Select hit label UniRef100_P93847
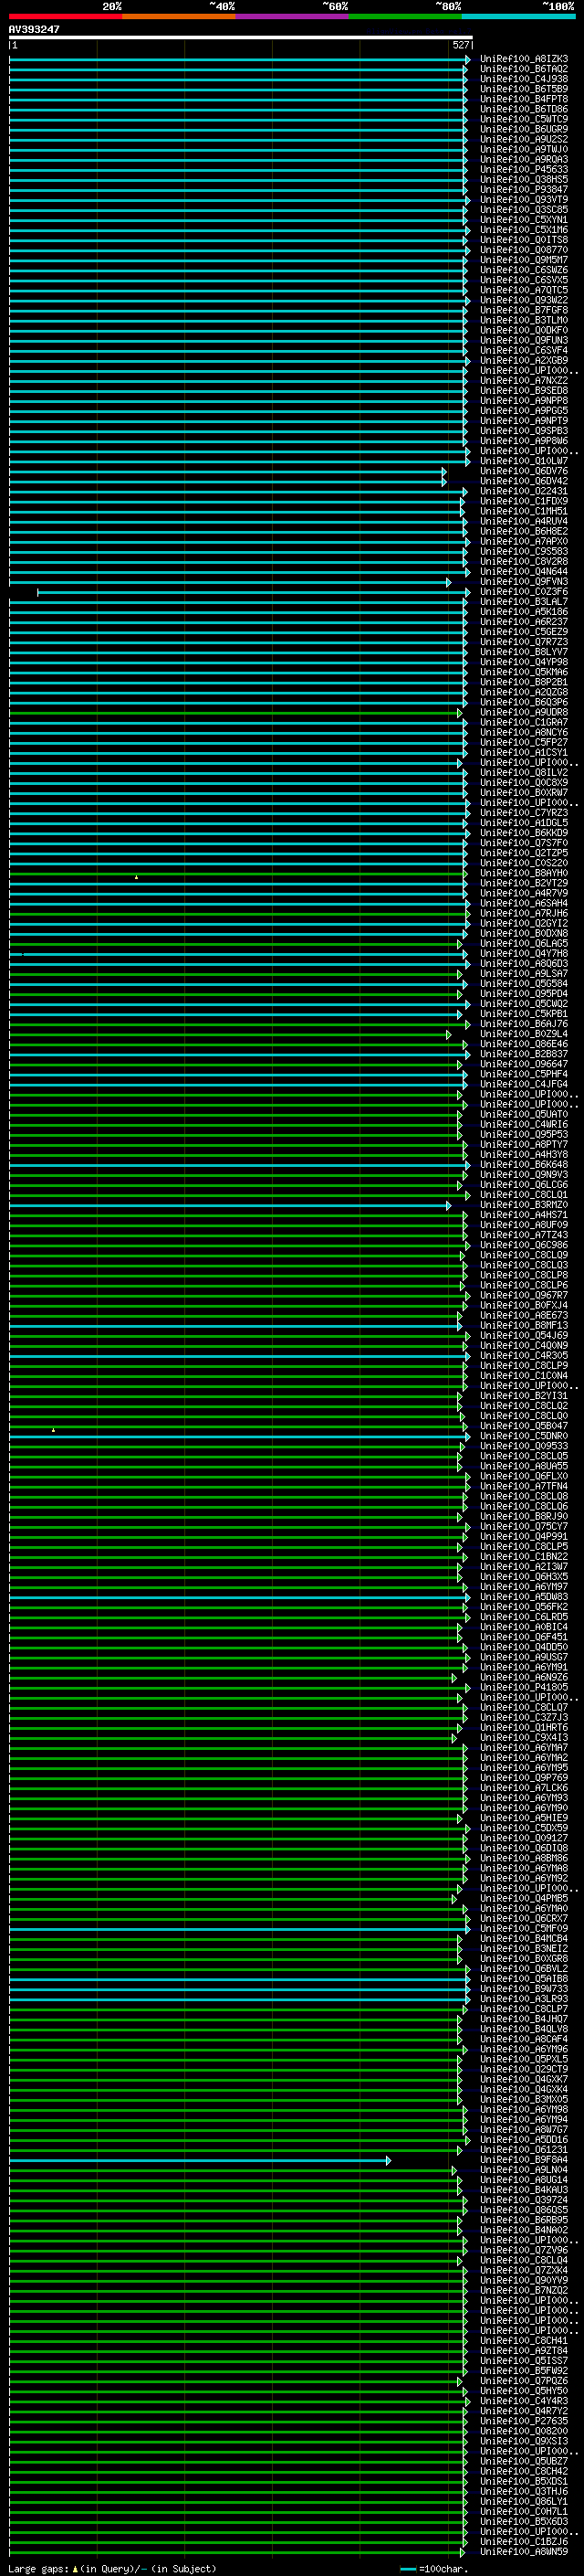 [x=524, y=190]
